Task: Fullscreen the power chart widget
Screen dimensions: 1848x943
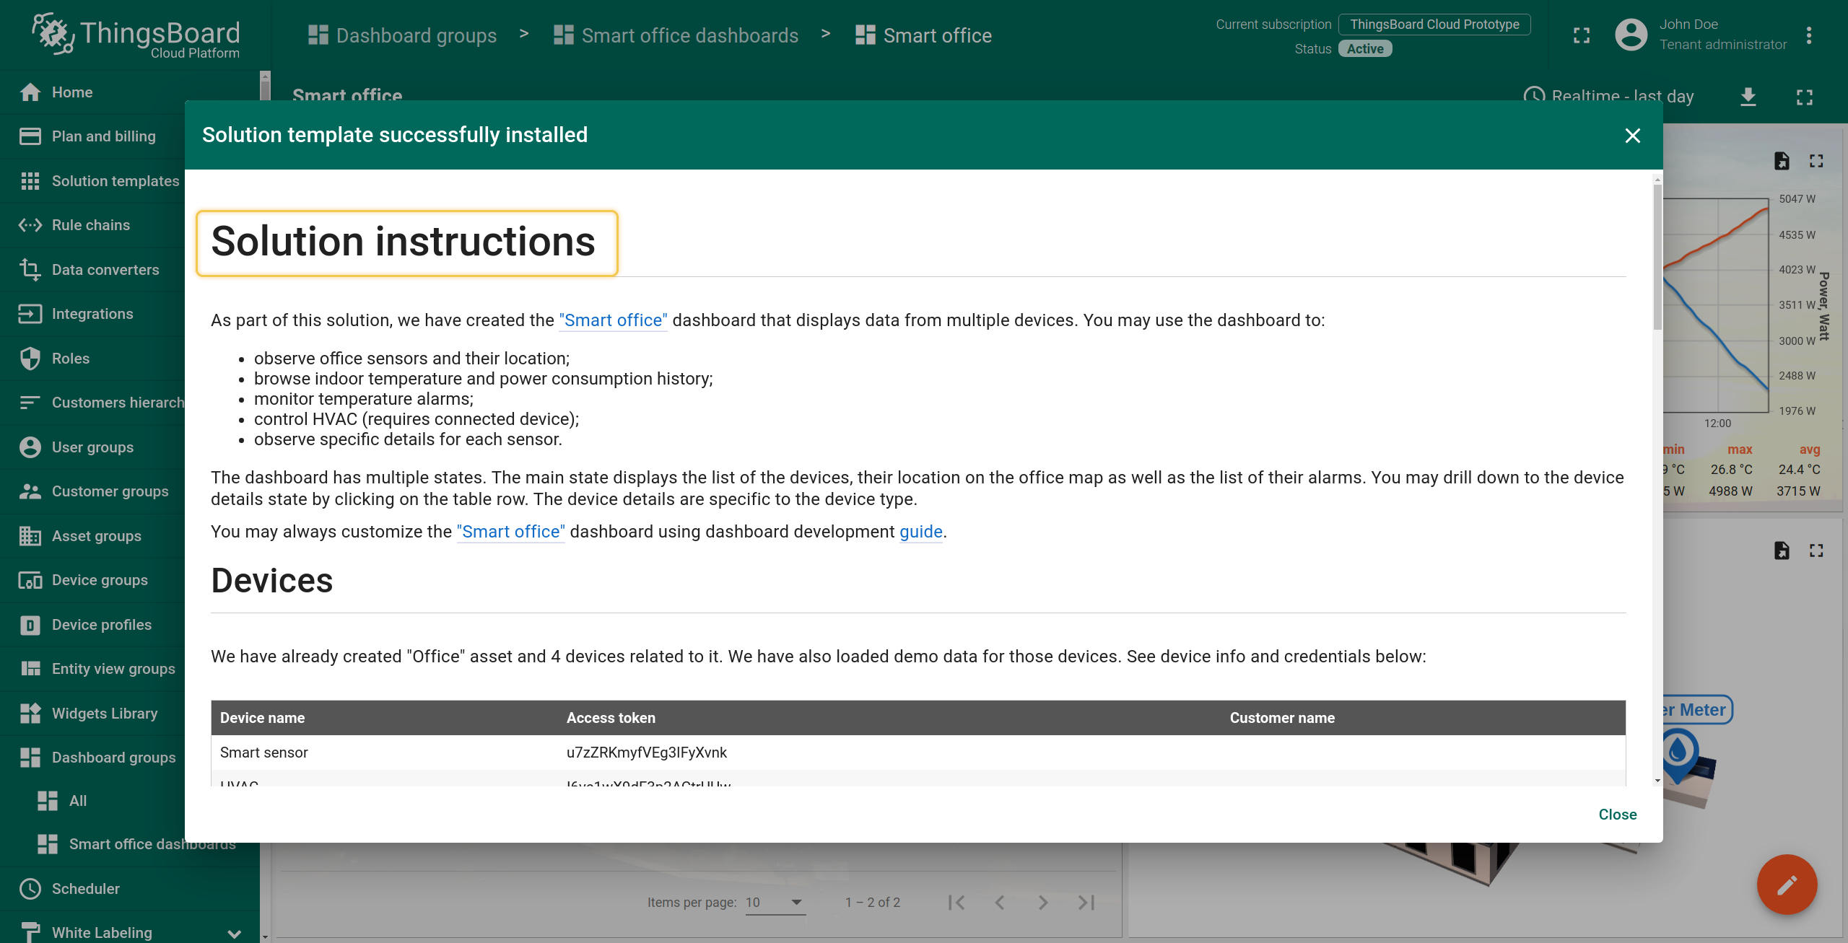Action: tap(1816, 161)
